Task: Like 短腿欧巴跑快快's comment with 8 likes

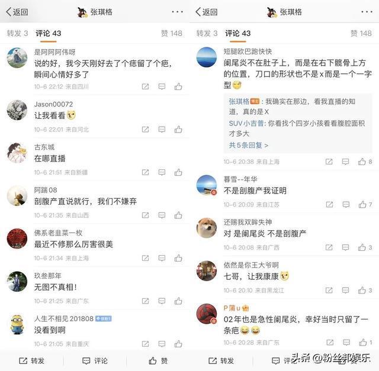Action: point(365,162)
